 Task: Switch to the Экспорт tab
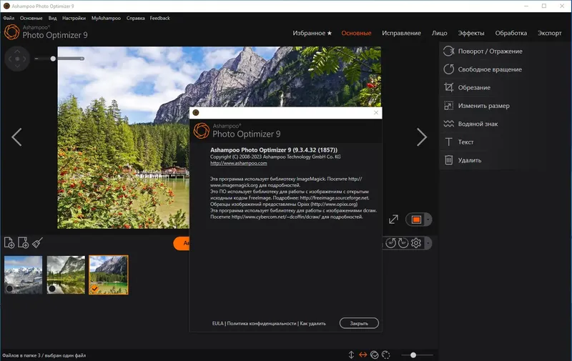pyautogui.click(x=550, y=33)
